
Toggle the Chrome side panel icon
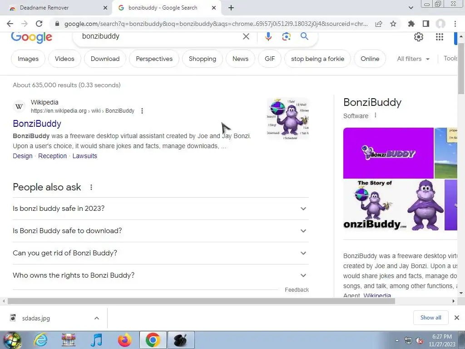coord(426,24)
